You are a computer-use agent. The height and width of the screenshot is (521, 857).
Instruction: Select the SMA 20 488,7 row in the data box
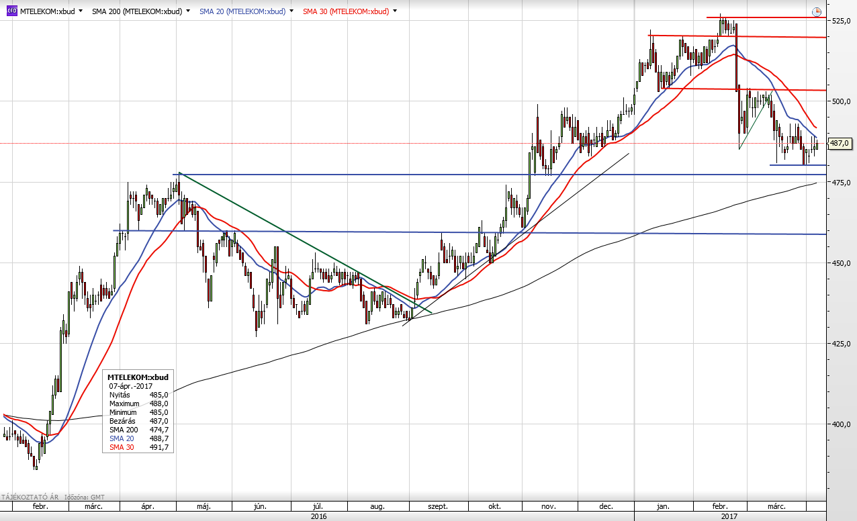pos(138,438)
